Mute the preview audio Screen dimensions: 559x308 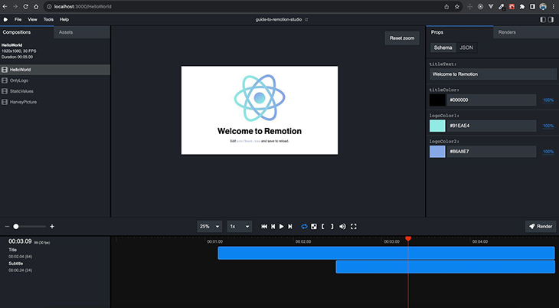342,227
